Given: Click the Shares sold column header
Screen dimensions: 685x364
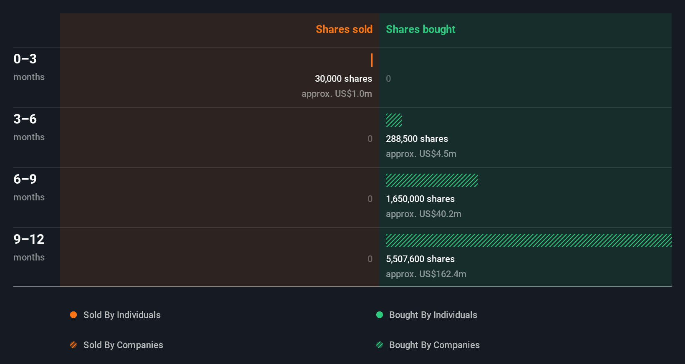Looking at the screenshot, I should (x=344, y=29).
